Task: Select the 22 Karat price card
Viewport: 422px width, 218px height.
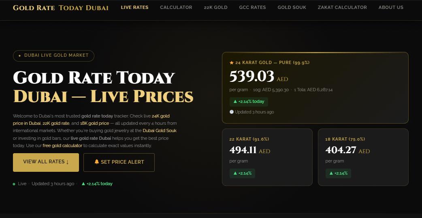Action: (x=267, y=157)
